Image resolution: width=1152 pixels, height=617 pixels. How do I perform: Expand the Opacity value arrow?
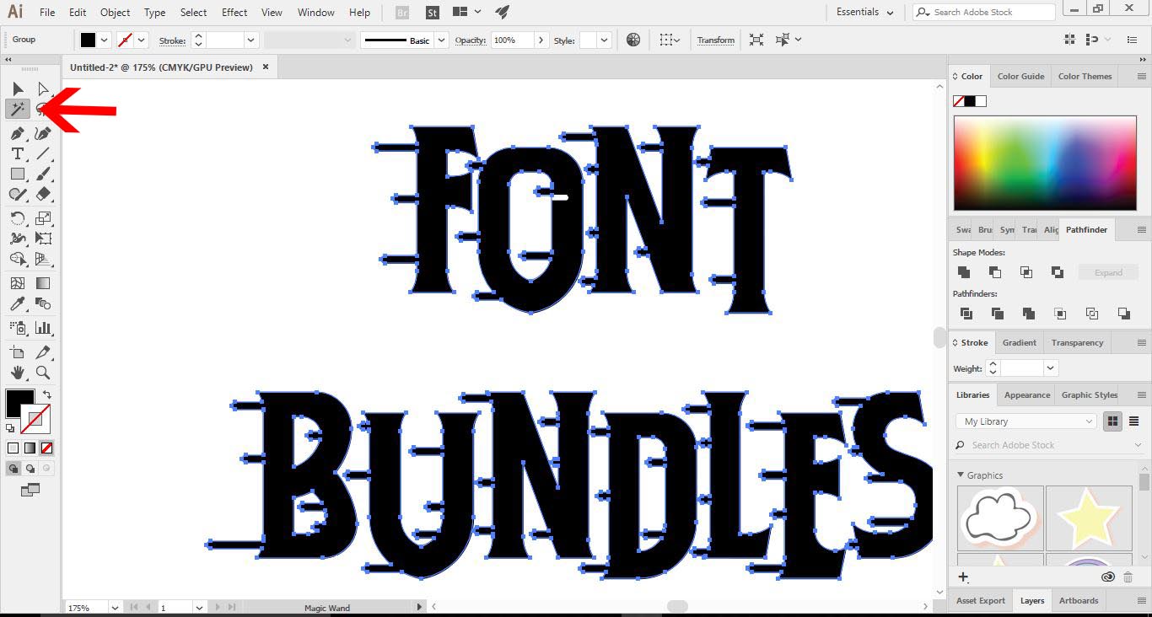(x=541, y=40)
